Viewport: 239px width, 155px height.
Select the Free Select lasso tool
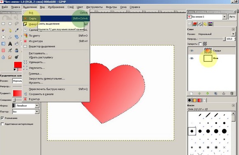pyautogui.click(x=16, y=24)
